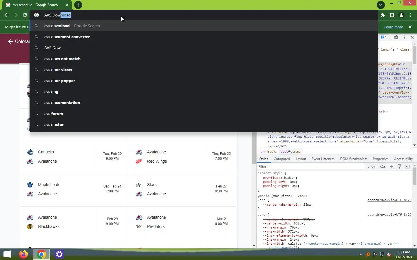Screen dimensions: 417x260
Task: Choose 'avs document converter' suggestion
Action: pos(204,37)
